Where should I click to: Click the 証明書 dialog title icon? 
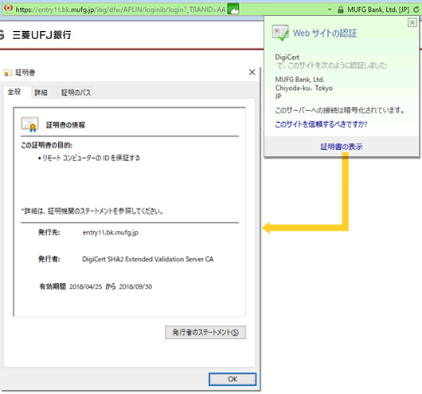(7, 73)
